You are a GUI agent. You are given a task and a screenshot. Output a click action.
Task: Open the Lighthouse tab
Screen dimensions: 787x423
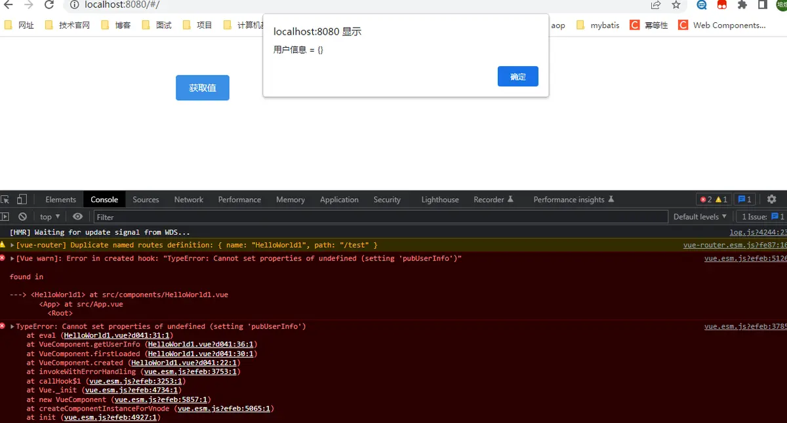tap(440, 200)
